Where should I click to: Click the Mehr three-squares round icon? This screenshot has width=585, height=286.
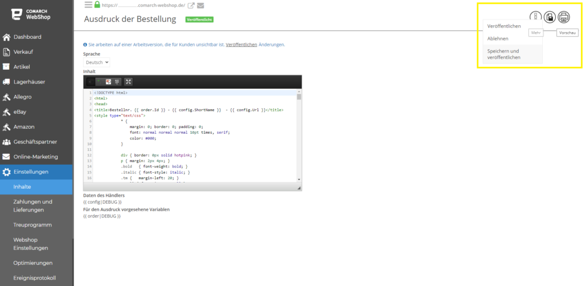[536, 17]
